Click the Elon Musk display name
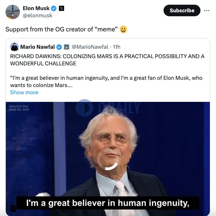Viewport: 216px width, 216px height. point(36,8)
